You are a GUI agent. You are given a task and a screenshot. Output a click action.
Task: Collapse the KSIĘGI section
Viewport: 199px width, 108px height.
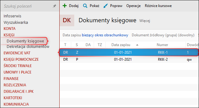pyautogui.click(x=9, y=35)
